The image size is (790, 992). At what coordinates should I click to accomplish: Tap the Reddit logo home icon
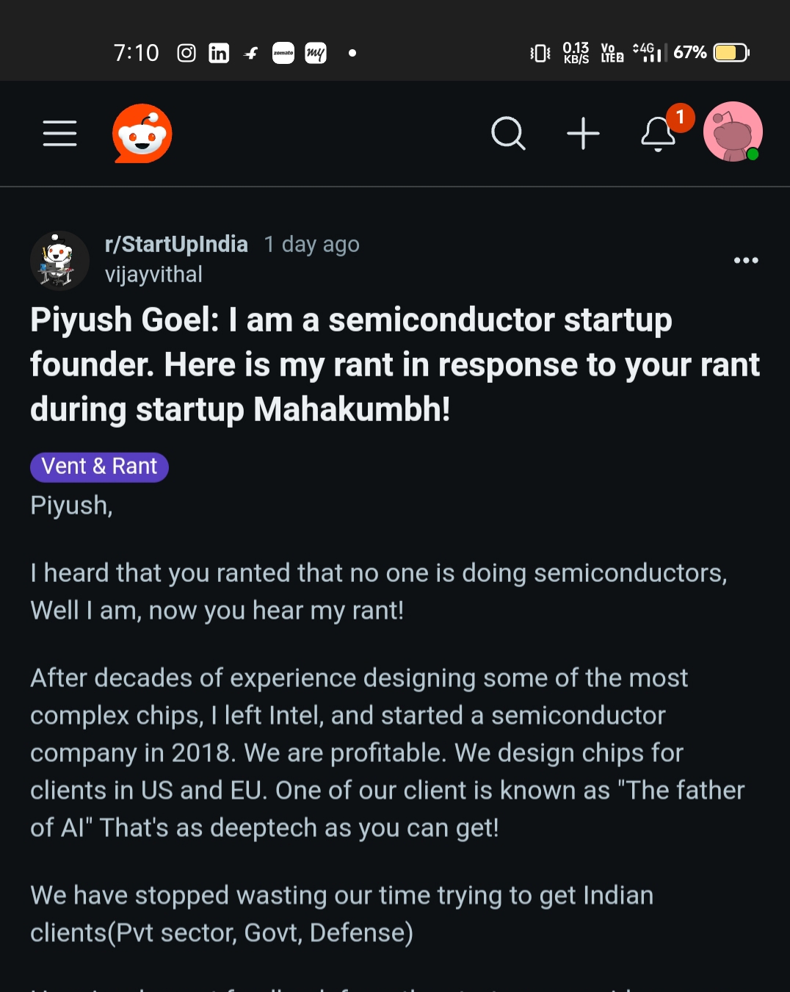[x=142, y=133]
